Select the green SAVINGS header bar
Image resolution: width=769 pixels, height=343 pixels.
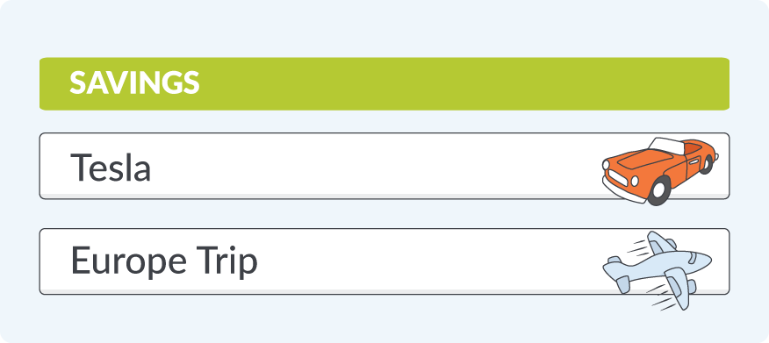tap(384, 84)
